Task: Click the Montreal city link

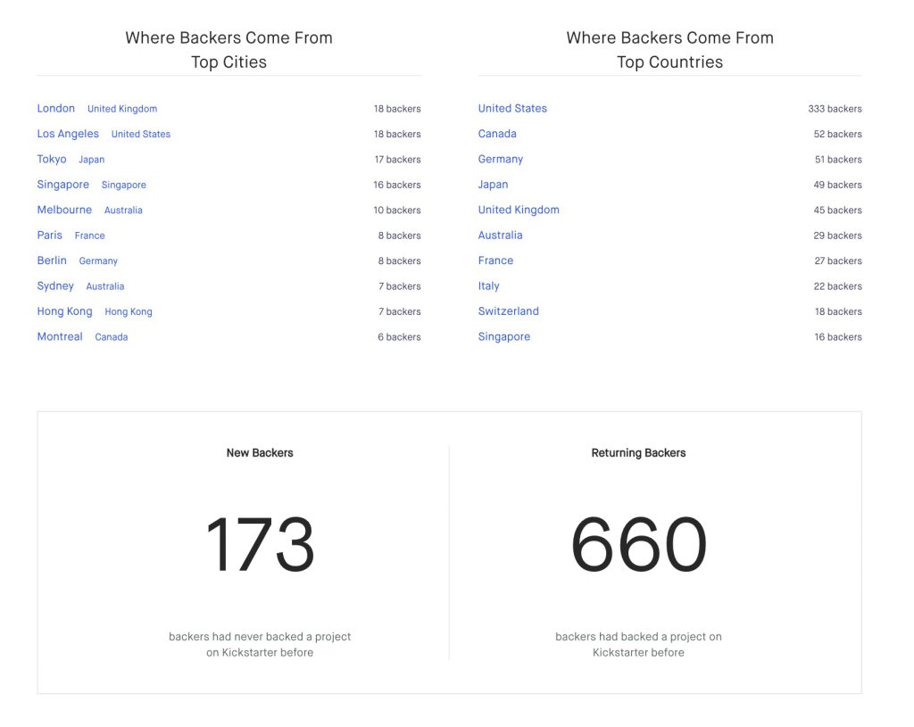Action: point(60,337)
